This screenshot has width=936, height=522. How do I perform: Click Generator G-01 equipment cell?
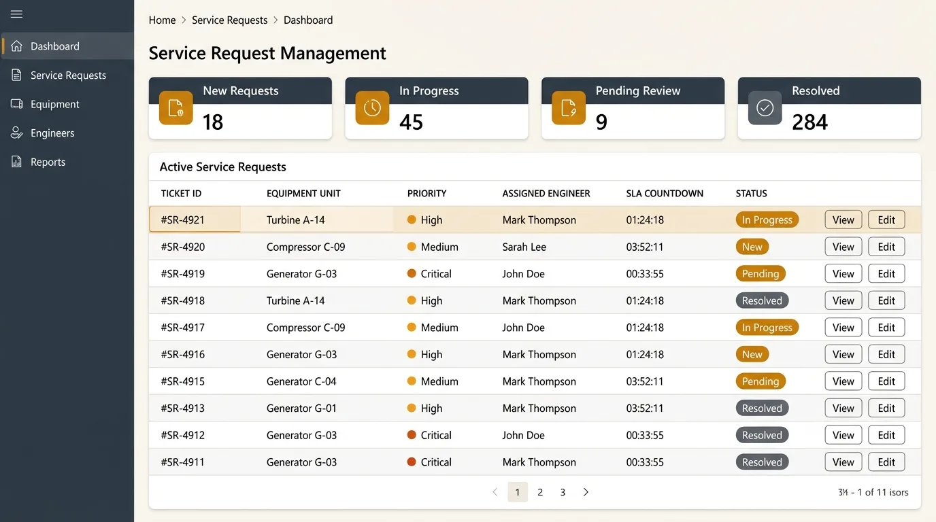[x=301, y=408]
